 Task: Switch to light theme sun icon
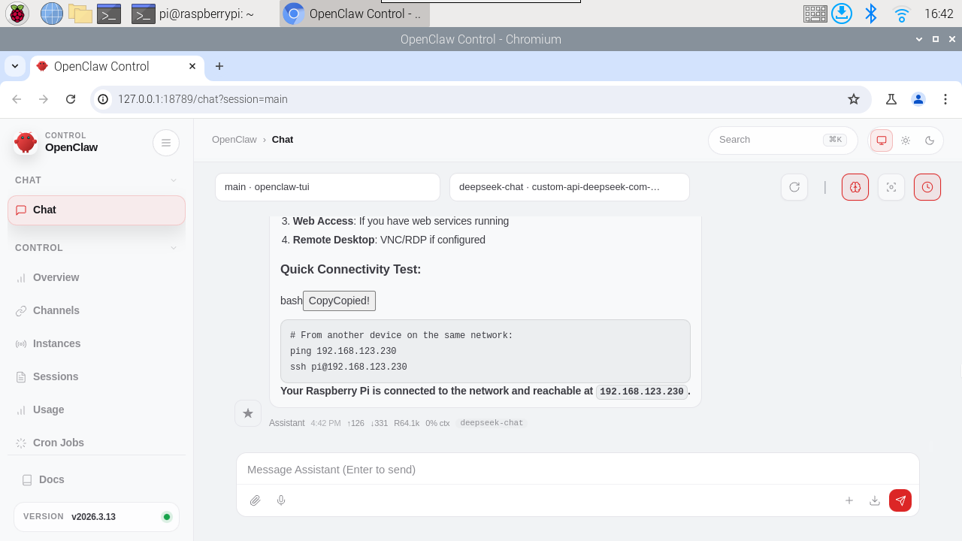click(x=906, y=141)
